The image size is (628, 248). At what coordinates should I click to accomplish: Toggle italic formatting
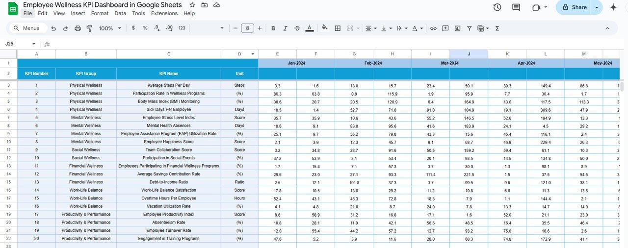(285, 28)
